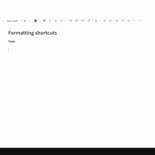Open the font size 16 dropdown
This screenshot has height=155, width=155.
(x=27, y=21)
